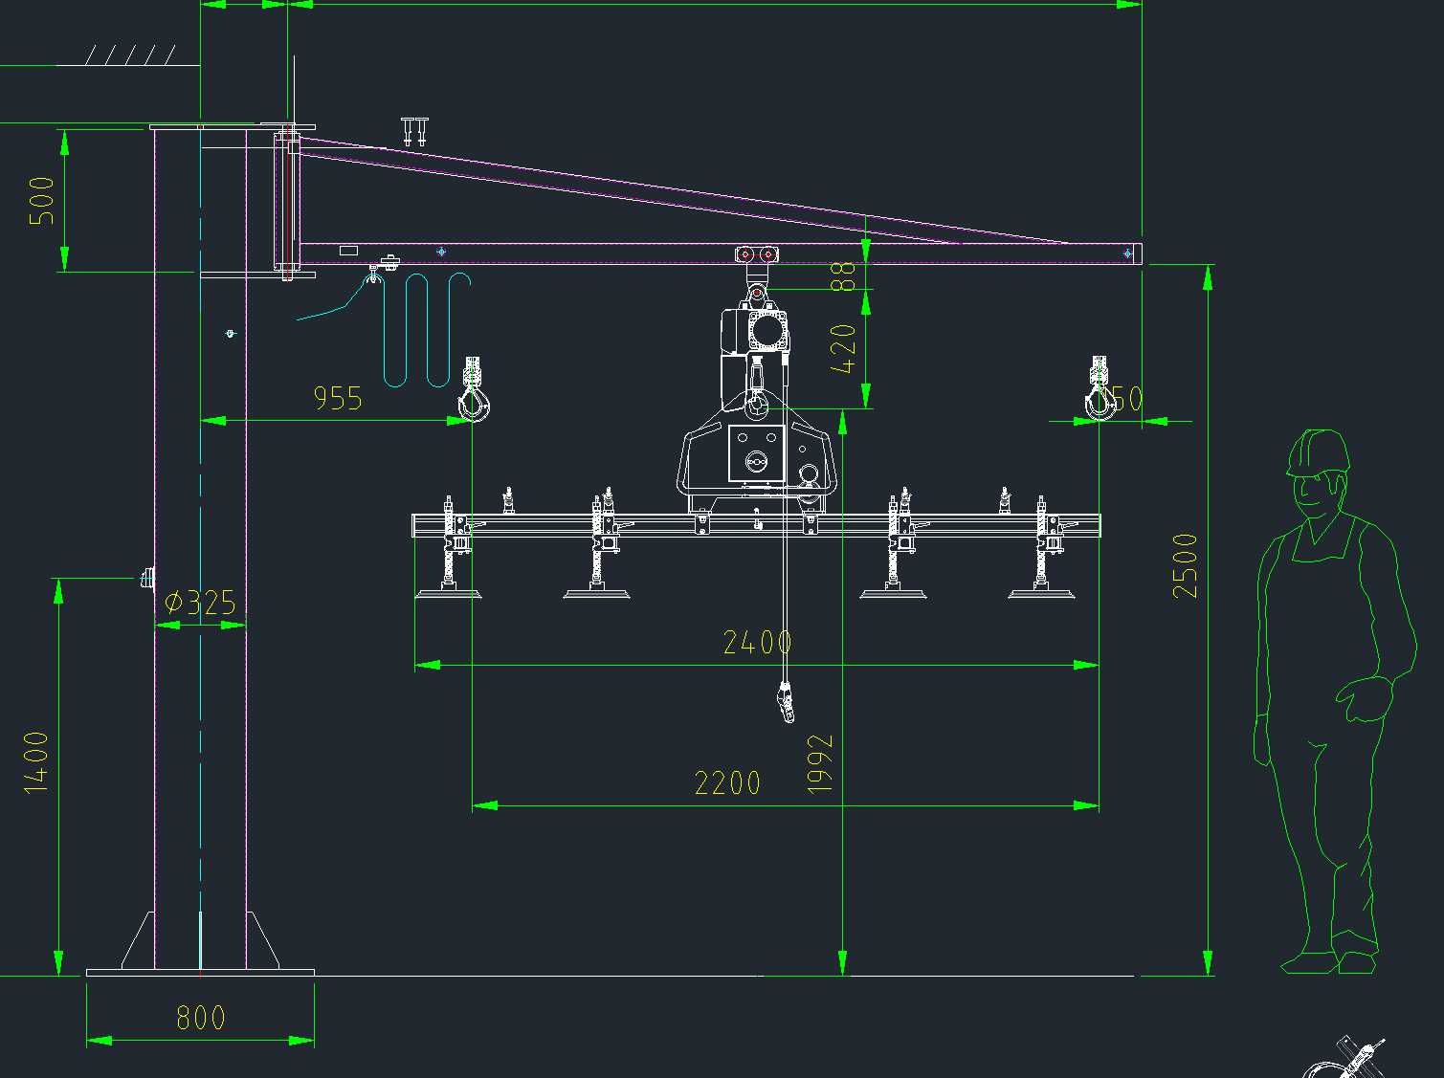Viewport: 1444px width, 1078px height.
Task: Click the 88 dimension text
Action: point(843,276)
